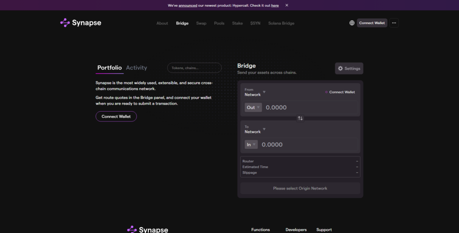Click the Router row in details

pyautogui.click(x=300, y=161)
